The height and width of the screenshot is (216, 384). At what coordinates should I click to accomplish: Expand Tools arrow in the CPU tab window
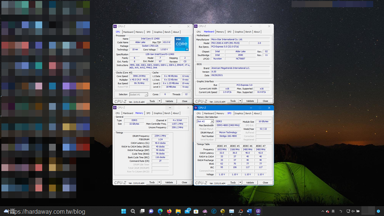tap(159, 101)
